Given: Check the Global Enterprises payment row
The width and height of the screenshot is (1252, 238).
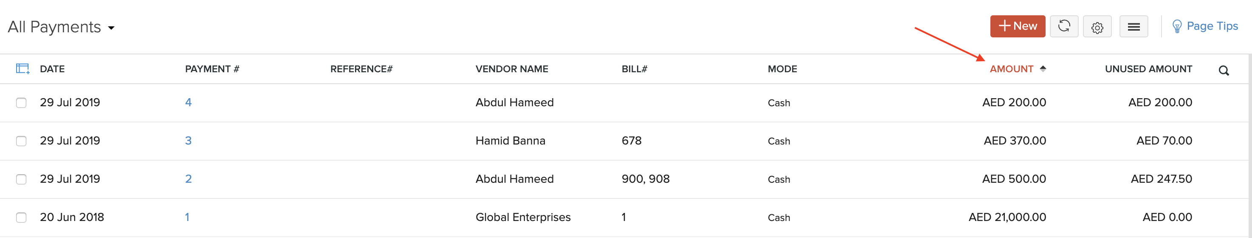Looking at the screenshot, I should tap(21, 218).
